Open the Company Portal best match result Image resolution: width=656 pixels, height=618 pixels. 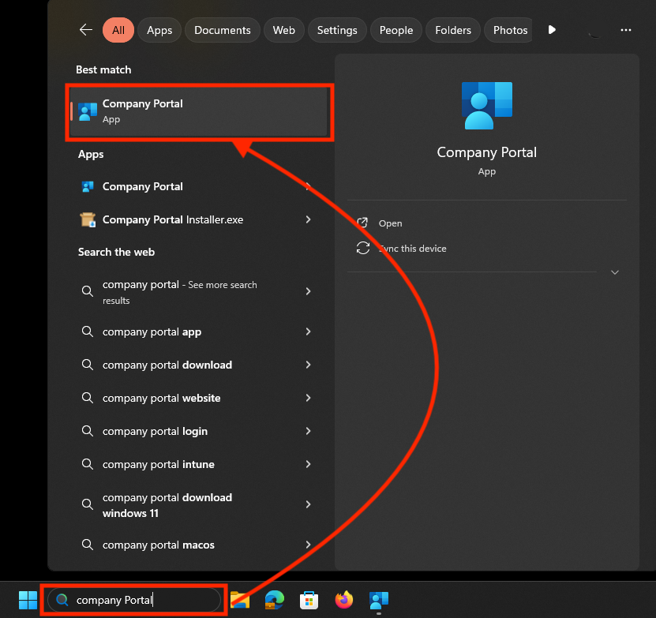point(198,111)
